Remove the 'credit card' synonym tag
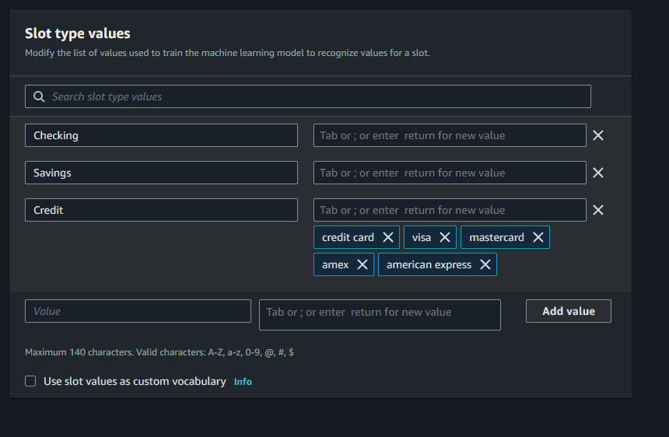The width and height of the screenshot is (669, 437). click(387, 237)
